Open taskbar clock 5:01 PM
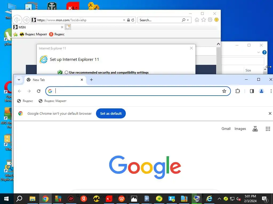 250,199
